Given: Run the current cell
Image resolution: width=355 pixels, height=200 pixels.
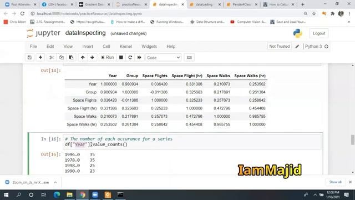Looking at the screenshot, I should coord(108,58).
